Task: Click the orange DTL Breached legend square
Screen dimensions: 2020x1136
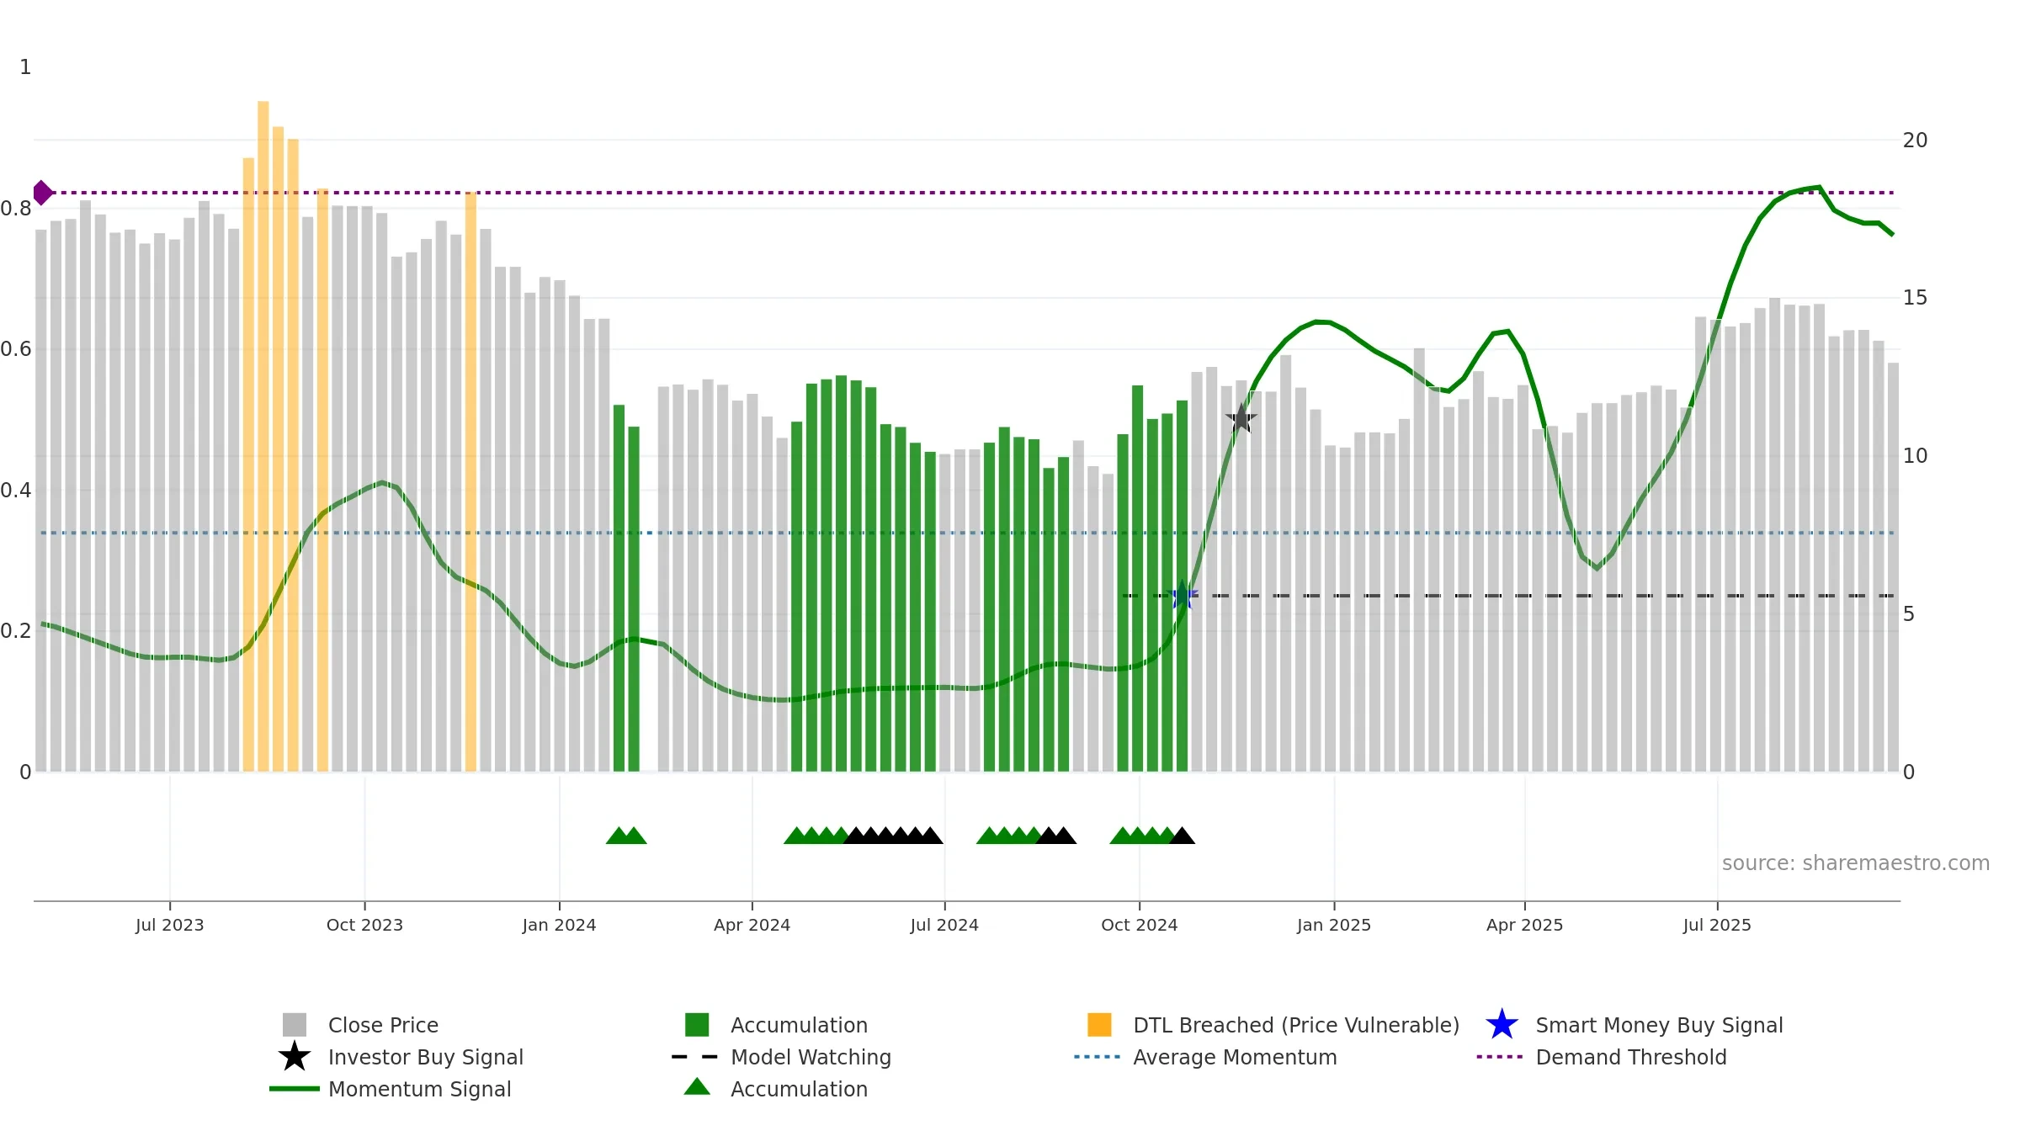Action: click(x=1099, y=1025)
